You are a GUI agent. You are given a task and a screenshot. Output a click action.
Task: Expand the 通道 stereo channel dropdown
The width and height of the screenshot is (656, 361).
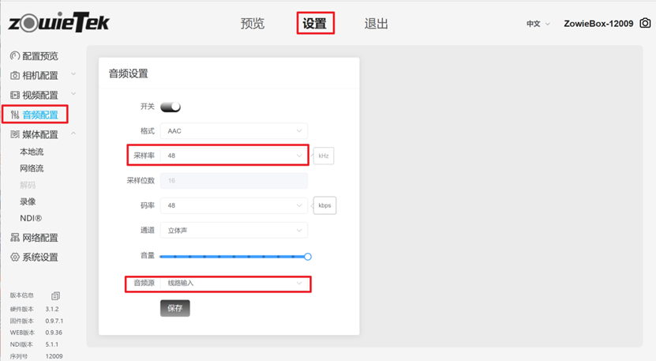pos(234,231)
